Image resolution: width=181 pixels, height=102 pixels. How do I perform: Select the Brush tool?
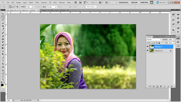3,36
